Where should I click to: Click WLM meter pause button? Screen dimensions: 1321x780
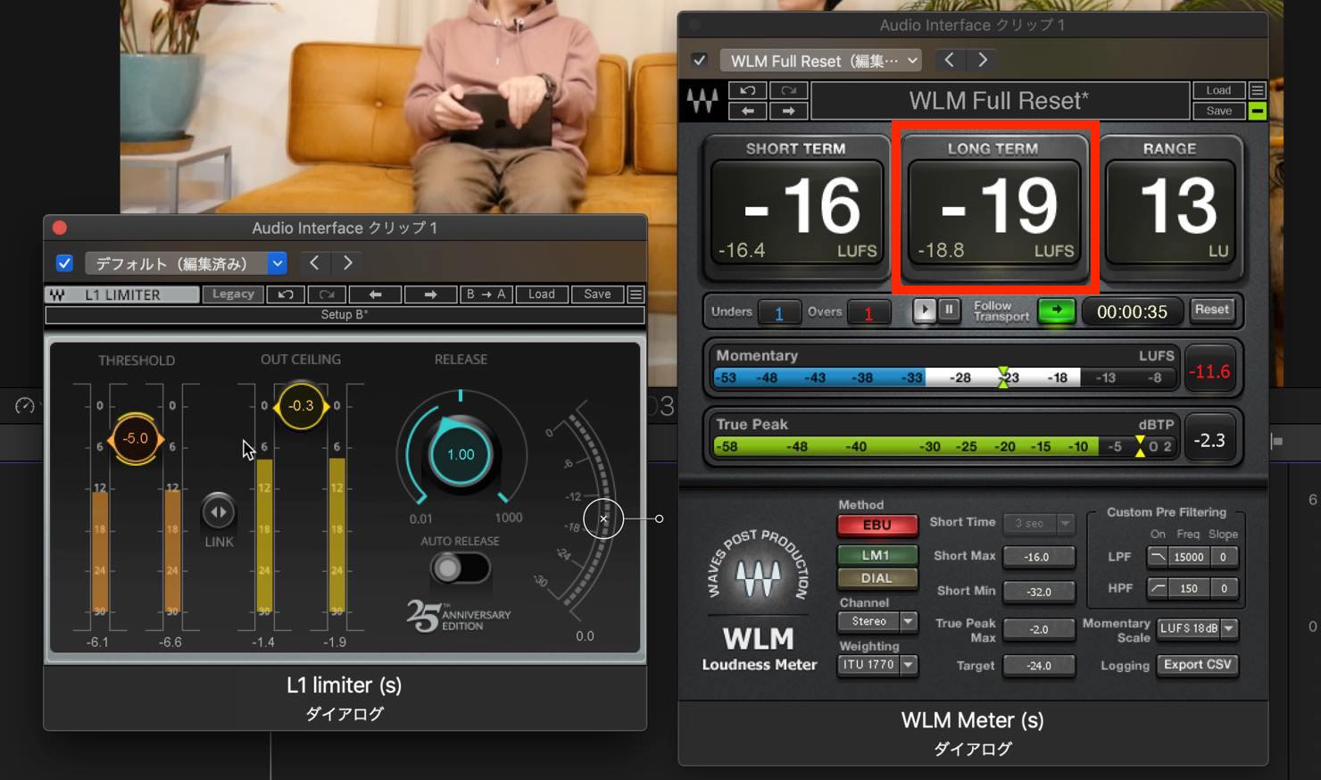click(949, 310)
